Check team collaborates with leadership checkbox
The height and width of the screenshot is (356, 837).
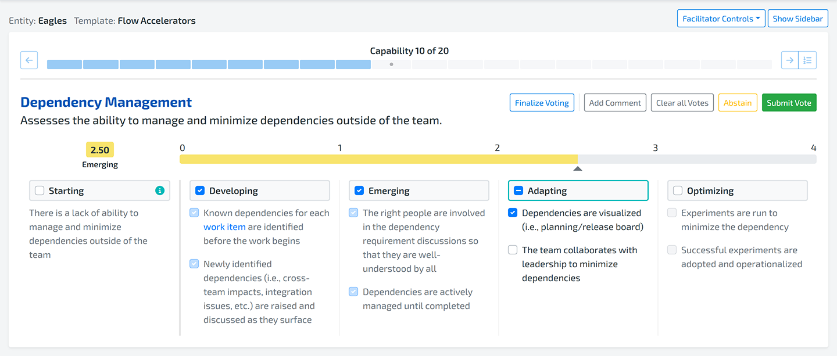point(513,250)
